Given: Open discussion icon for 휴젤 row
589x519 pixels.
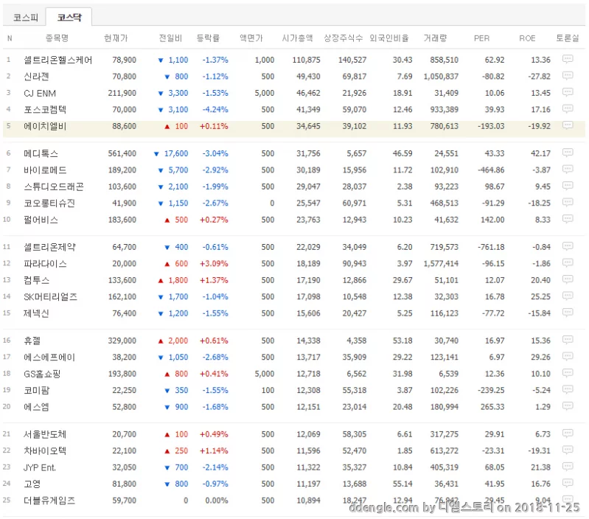Looking at the screenshot, I should (x=568, y=340).
